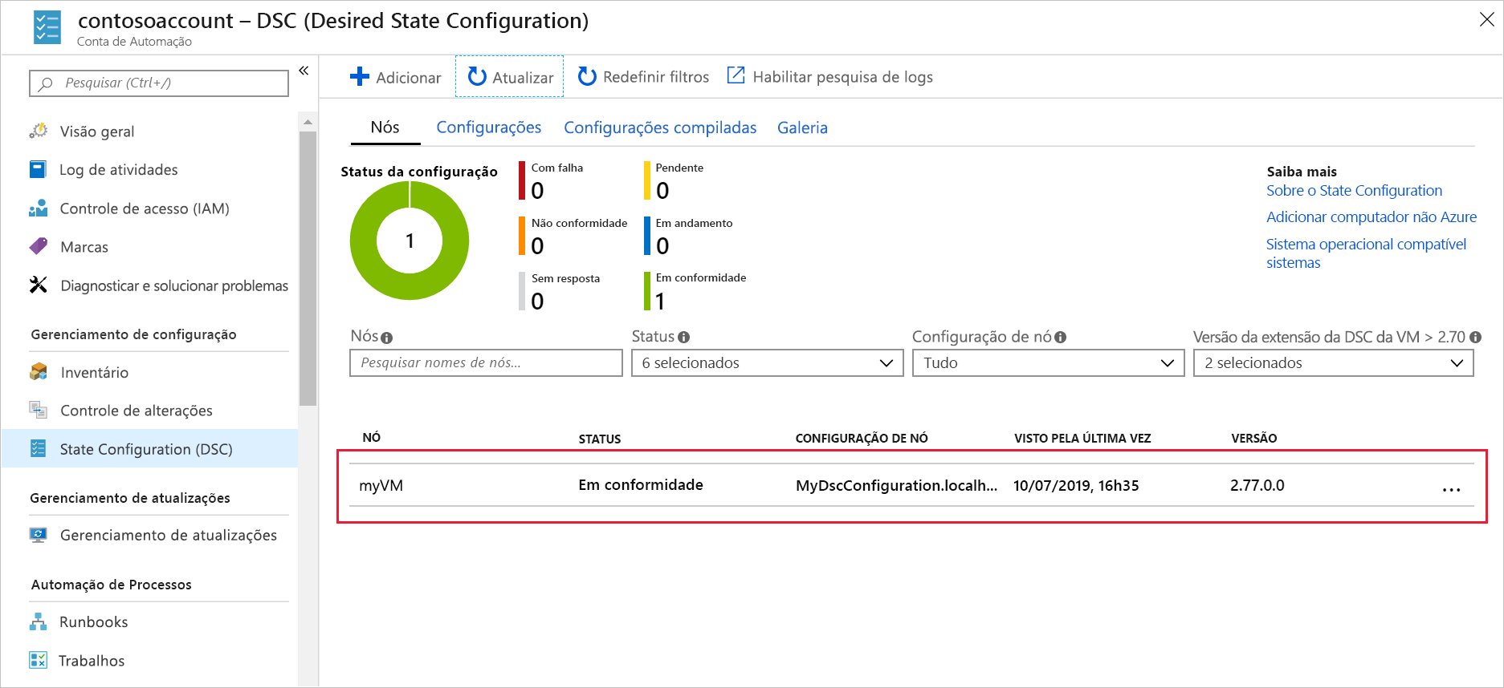Switch to the Configurações compiladas tab
Viewport: 1504px width, 688px height.
point(660,127)
